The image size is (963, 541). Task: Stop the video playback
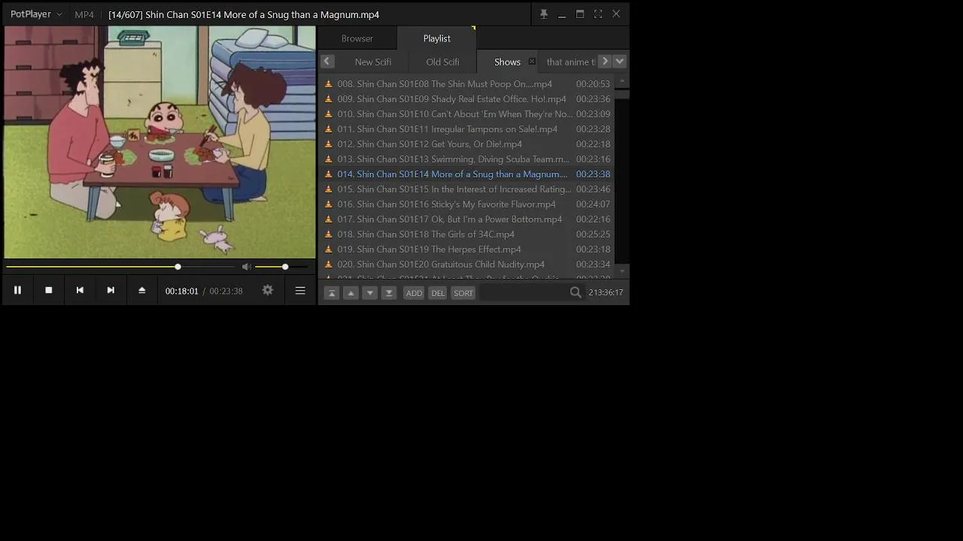click(x=48, y=290)
